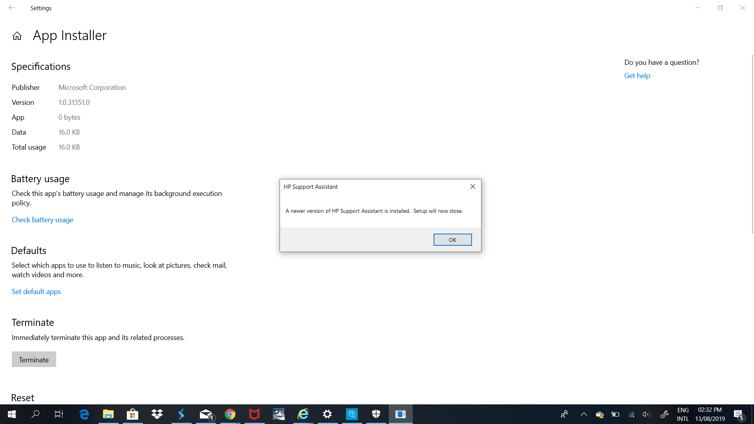Open the Get help link
This screenshot has height=424, width=754.
coord(637,75)
